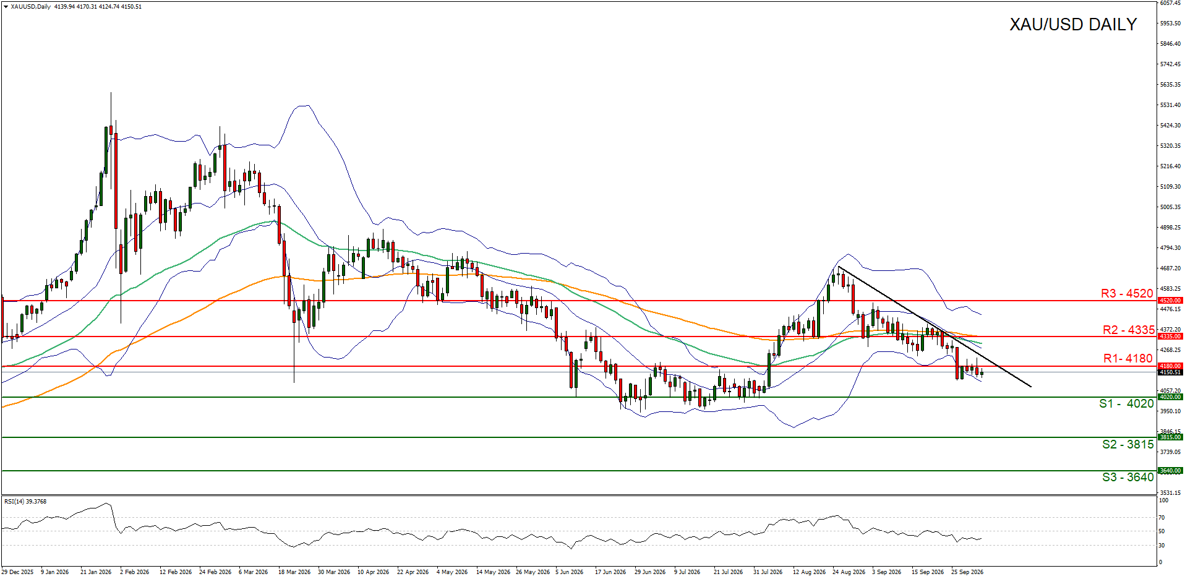1185x579 pixels.
Task: Click the XAU/USD DAILY chart title
Action: (1073, 25)
